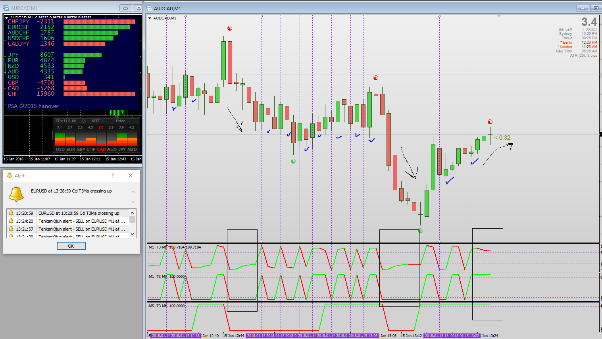Click the CAD currency label in FFx panel
Screen dimensions: 602x339
102,150
